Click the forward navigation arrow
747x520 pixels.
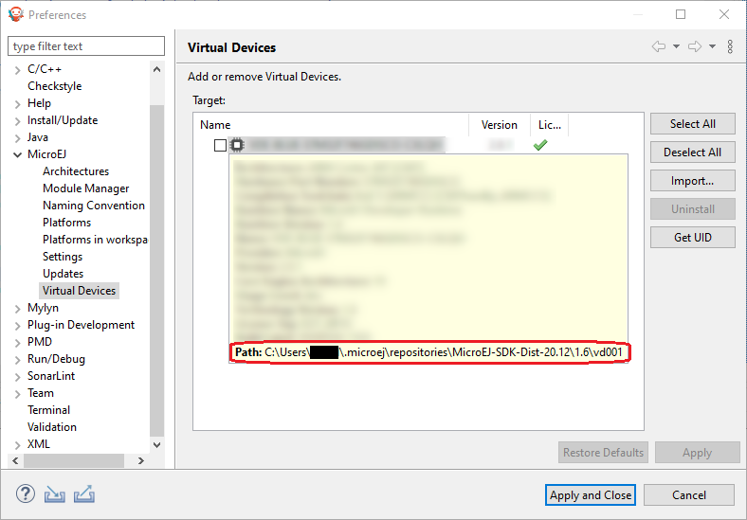pos(695,46)
